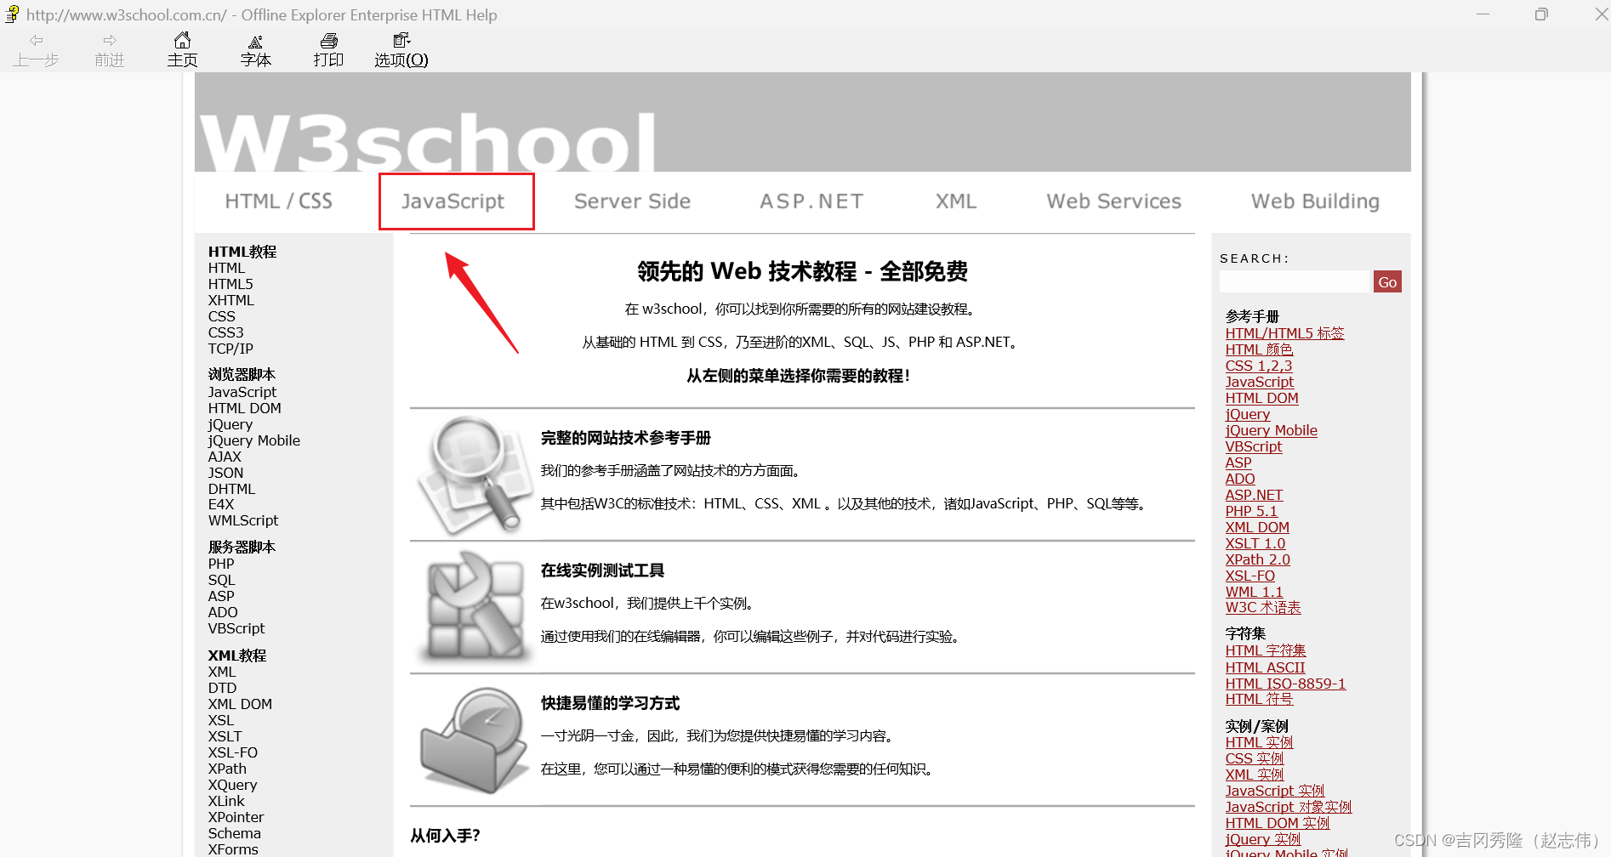Open the JavaScript 对象实例 link
The height and width of the screenshot is (857, 1611).
1289,807
